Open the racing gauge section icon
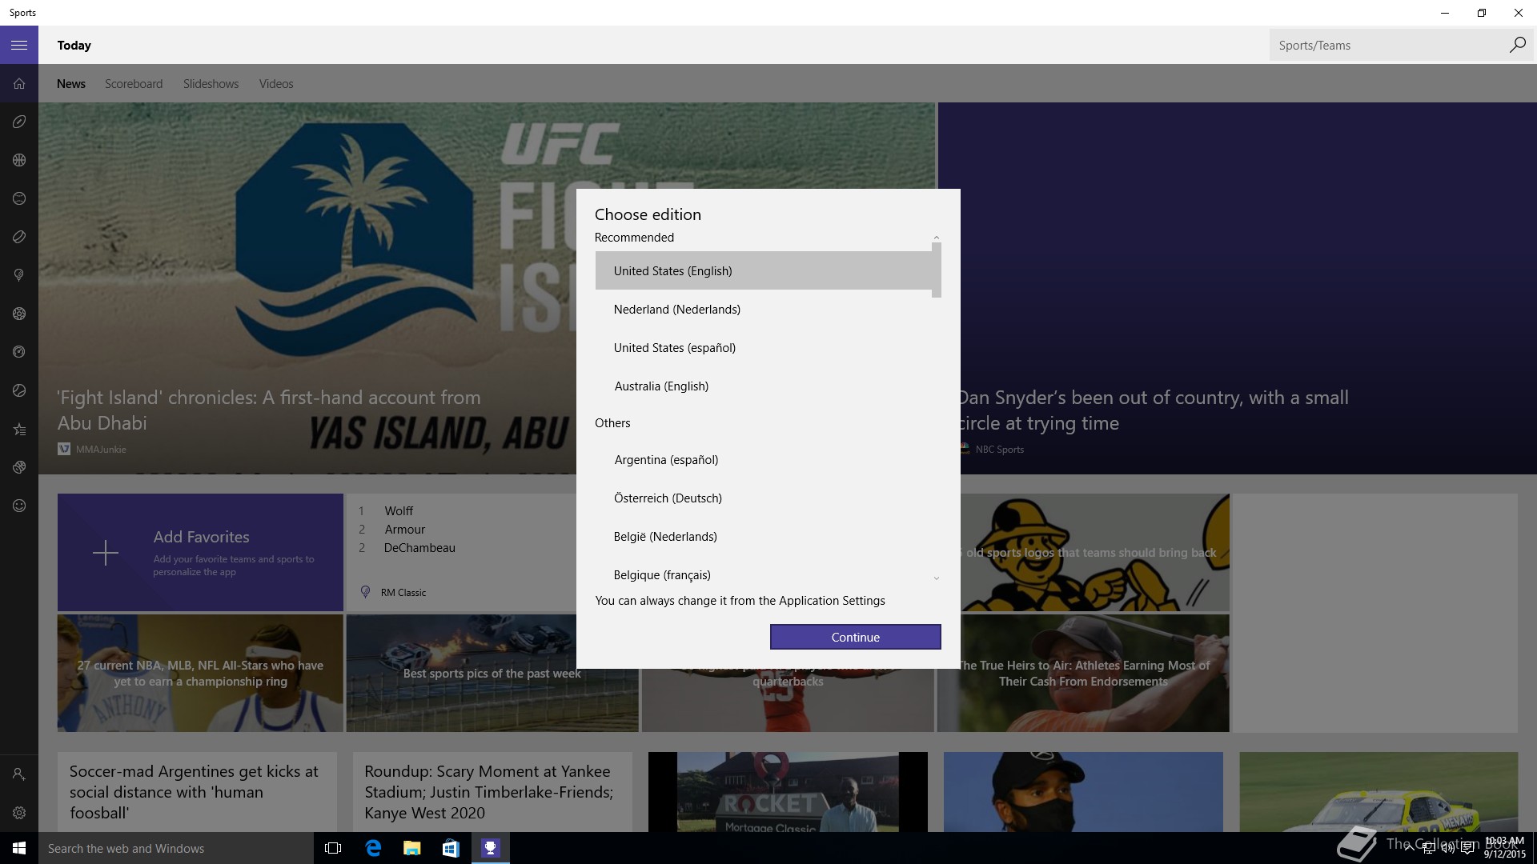The width and height of the screenshot is (1537, 864). pos(19,352)
